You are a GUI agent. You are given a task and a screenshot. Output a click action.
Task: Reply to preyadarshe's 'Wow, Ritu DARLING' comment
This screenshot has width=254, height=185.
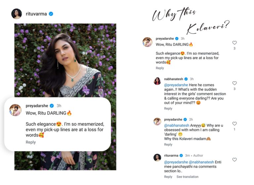click(x=160, y=68)
